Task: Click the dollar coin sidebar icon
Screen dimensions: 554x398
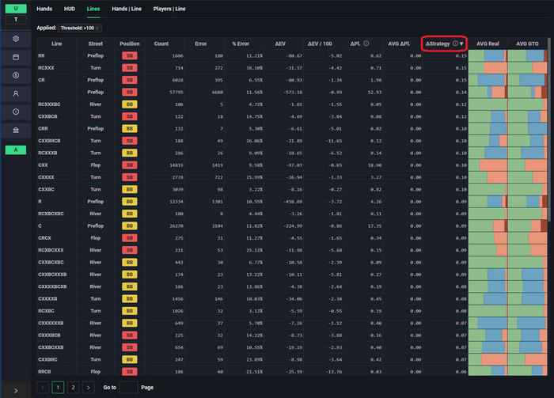Action: point(16,75)
